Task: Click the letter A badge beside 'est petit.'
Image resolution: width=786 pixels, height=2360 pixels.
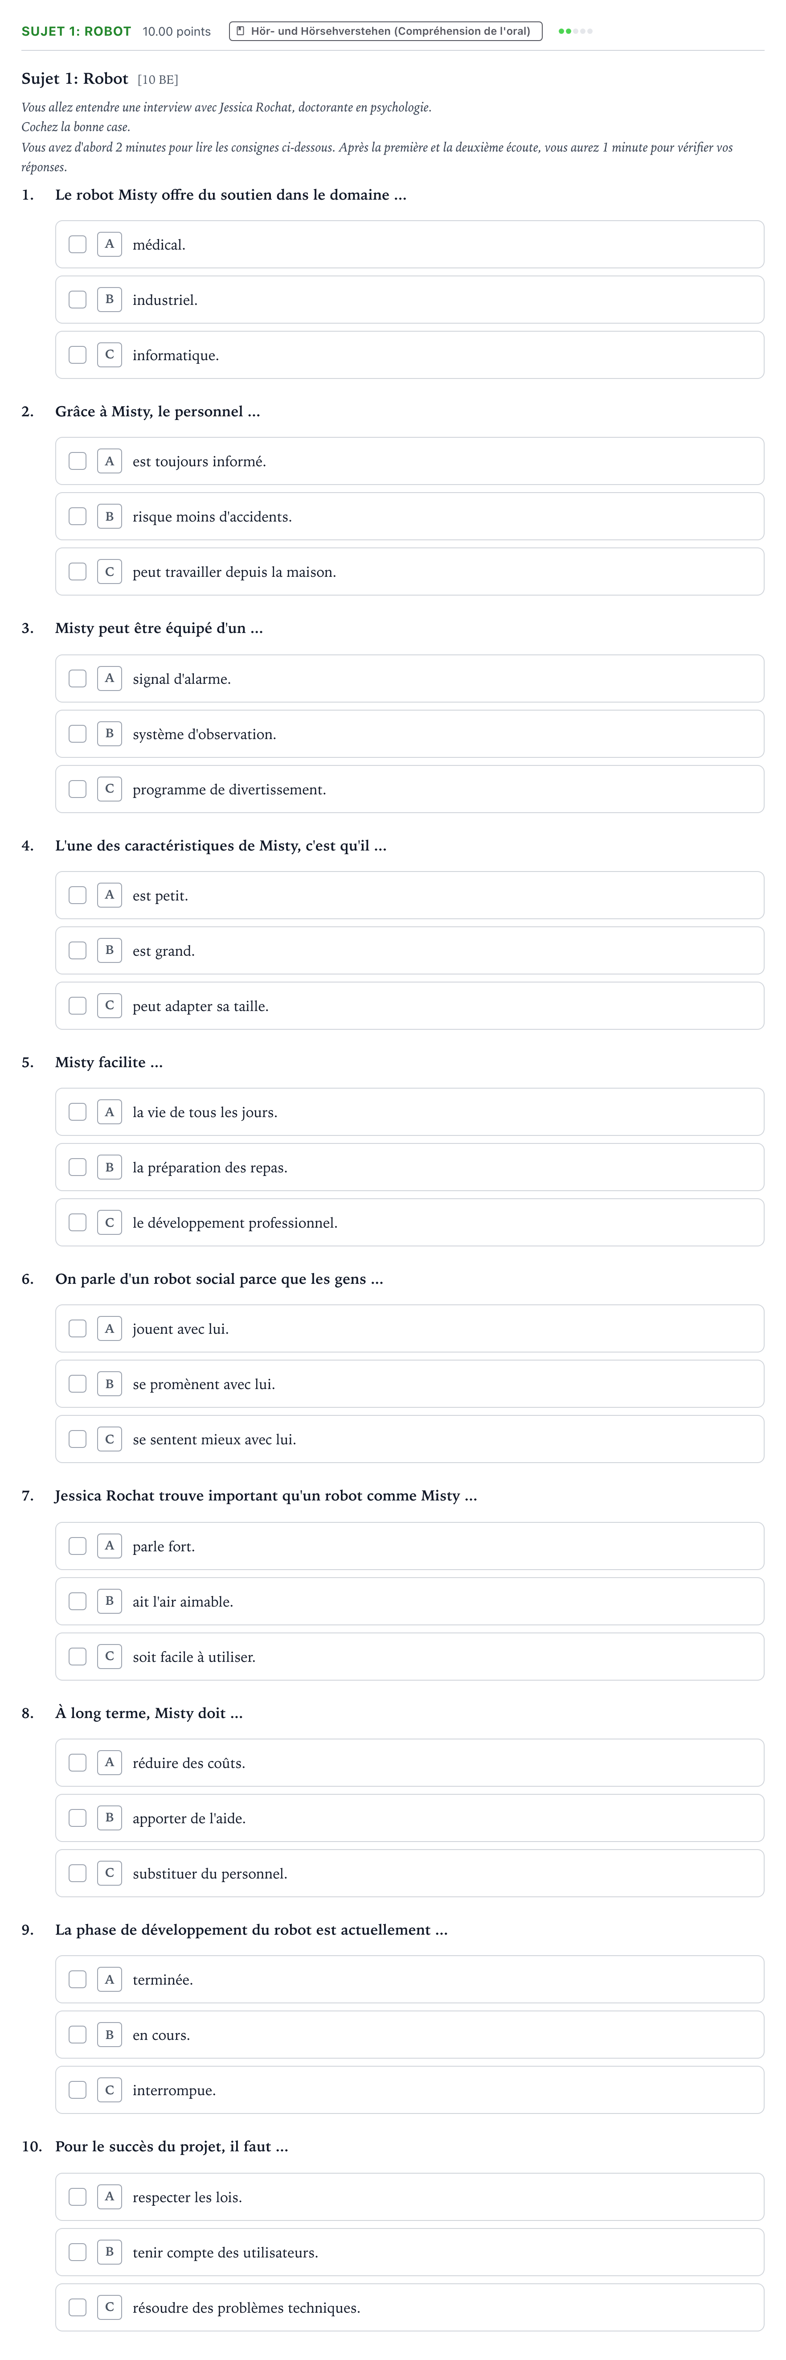Action: click(109, 895)
